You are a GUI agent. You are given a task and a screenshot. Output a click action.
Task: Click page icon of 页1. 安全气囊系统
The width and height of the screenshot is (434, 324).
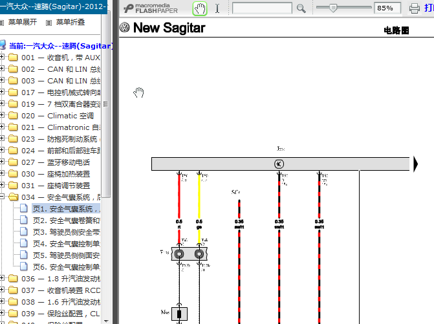[x=24, y=208]
